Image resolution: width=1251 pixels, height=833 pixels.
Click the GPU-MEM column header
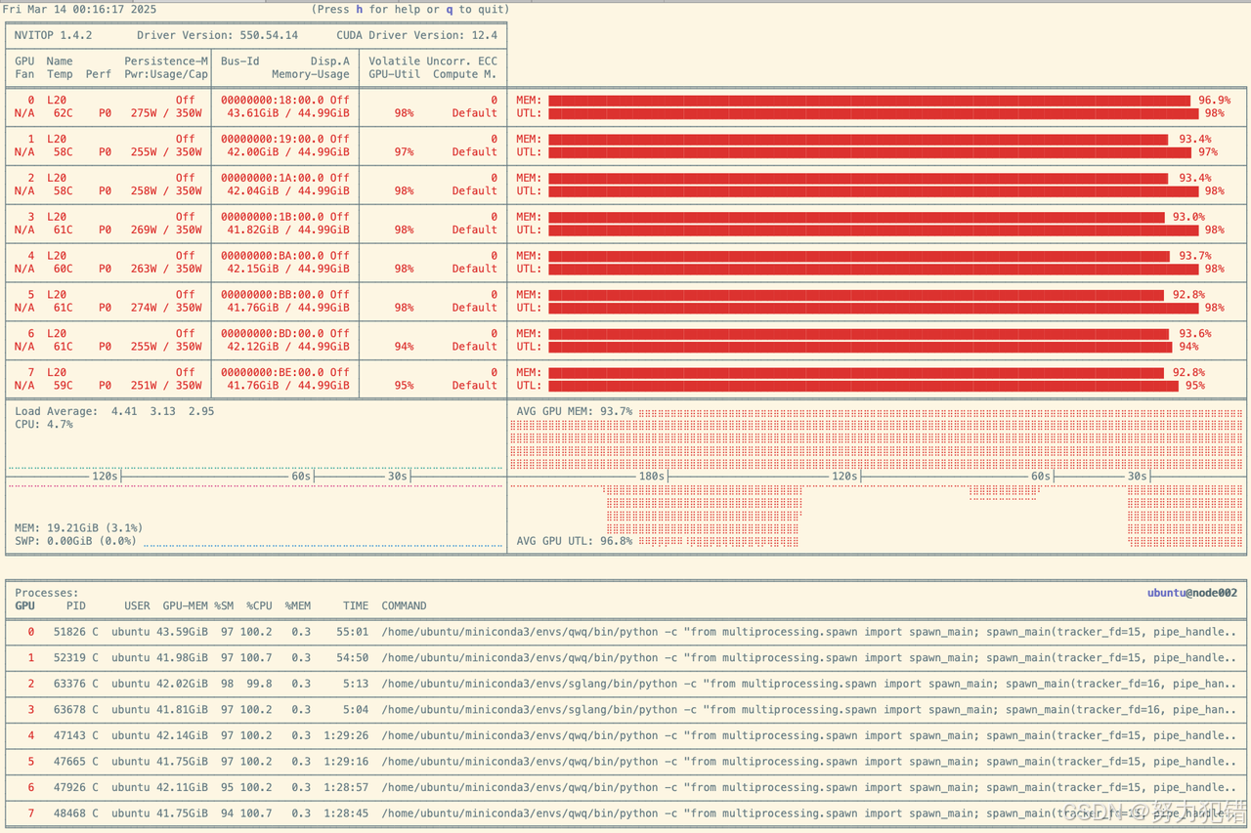(185, 605)
